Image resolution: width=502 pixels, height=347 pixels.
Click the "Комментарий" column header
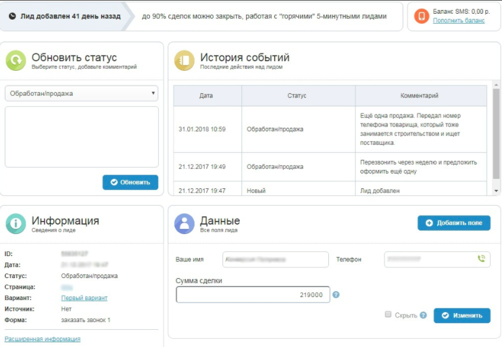[x=421, y=96]
